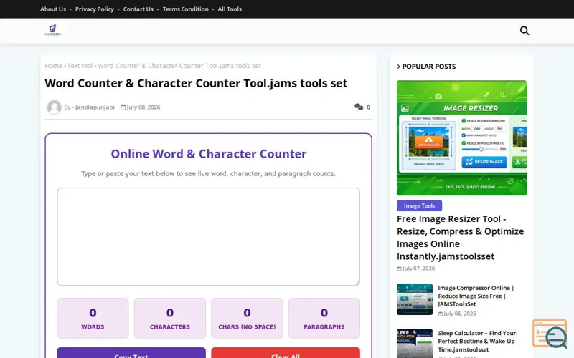574x358 pixels.
Task: Click the post date July 08, 2026
Action: pyautogui.click(x=143, y=107)
